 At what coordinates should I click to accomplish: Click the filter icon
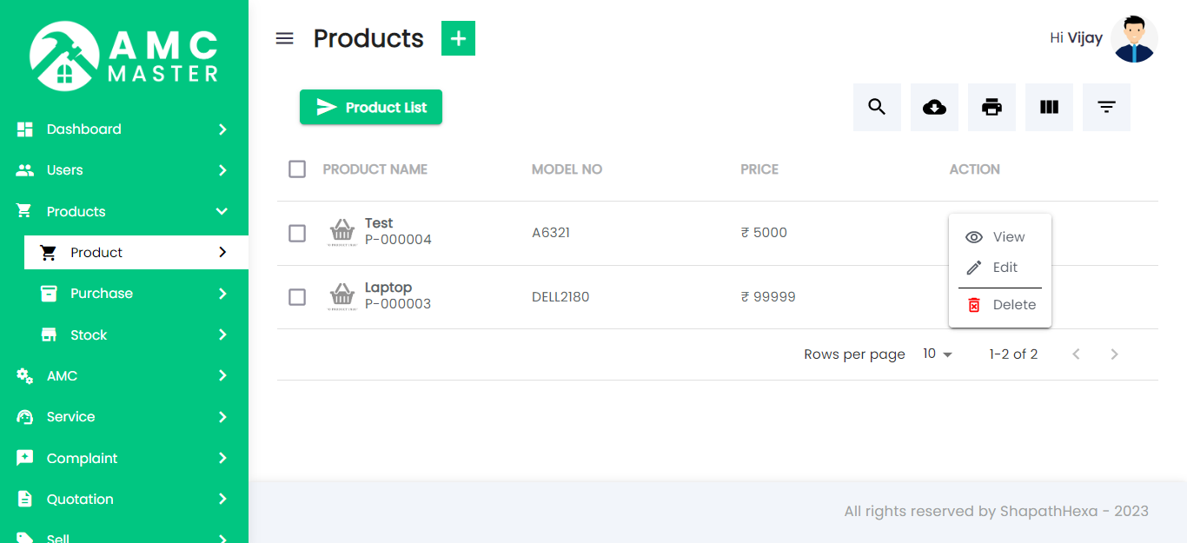[x=1106, y=107]
